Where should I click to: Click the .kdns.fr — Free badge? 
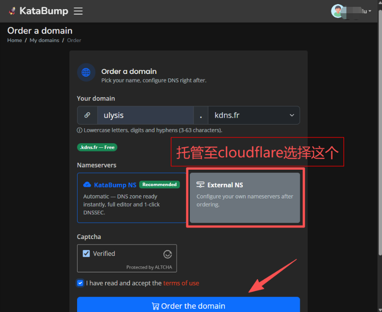click(x=97, y=147)
